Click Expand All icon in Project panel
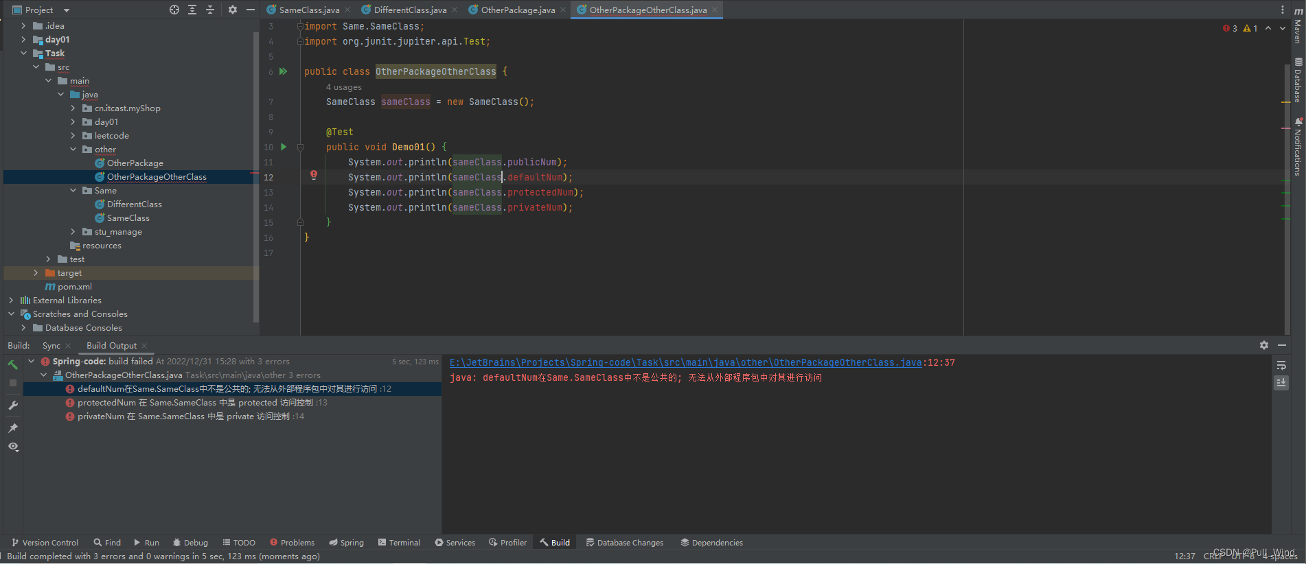The width and height of the screenshot is (1306, 564). (x=192, y=10)
